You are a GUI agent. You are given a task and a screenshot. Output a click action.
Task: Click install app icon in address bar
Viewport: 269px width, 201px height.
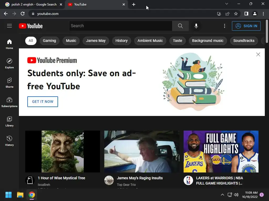tap(219, 14)
